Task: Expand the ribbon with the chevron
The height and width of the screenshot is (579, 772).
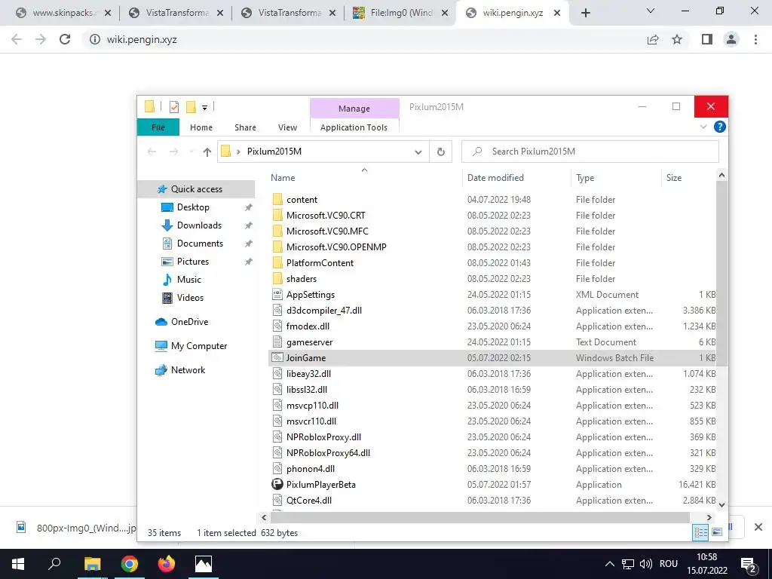Action: point(703,127)
